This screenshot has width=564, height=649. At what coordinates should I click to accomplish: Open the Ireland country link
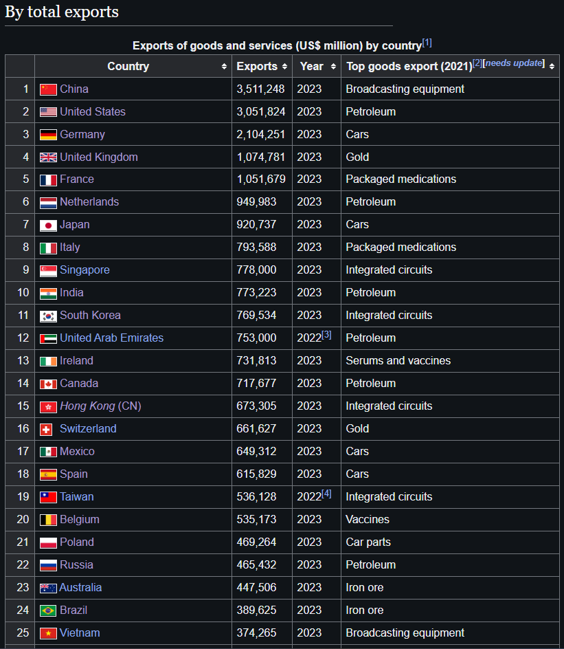tap(76, 361)
